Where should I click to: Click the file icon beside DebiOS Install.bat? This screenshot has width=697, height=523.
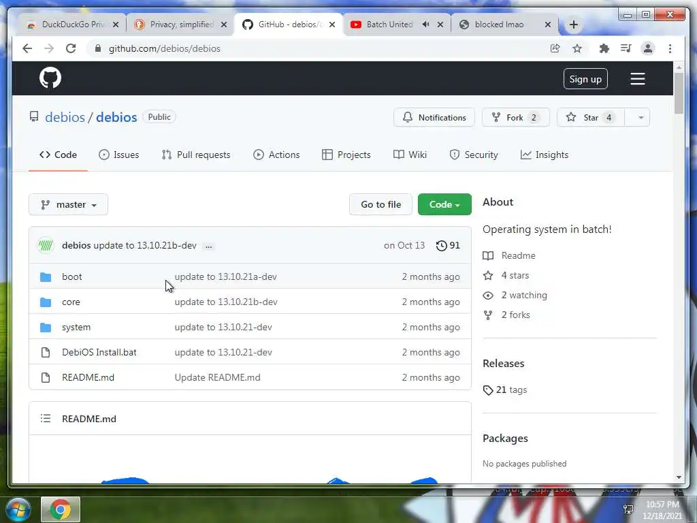pyautogui.click(x=46, y=353)
